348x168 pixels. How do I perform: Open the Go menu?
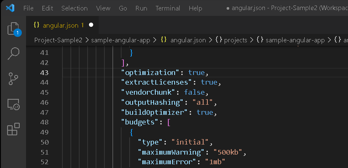[123, 8]
